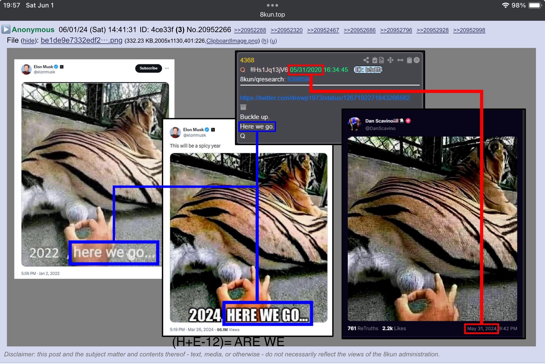Tap the three-dot multitasking menu at top
The image size is (545, 364).
click(272, 5)
